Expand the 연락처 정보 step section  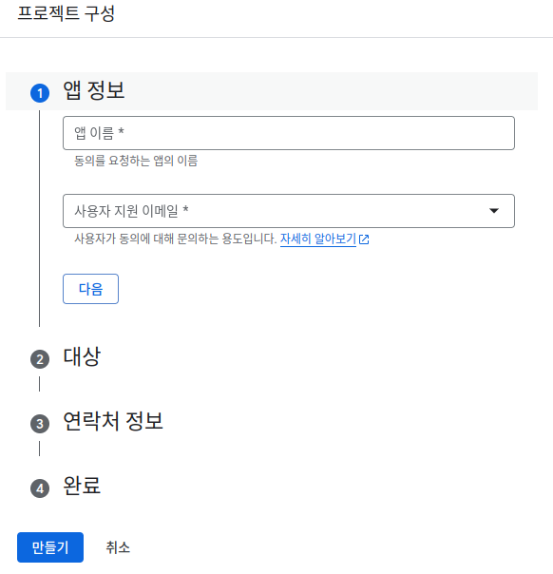click(113, 421)
